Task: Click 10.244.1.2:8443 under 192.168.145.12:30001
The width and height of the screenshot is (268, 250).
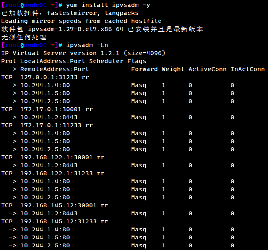Action: tap(49, 213)
